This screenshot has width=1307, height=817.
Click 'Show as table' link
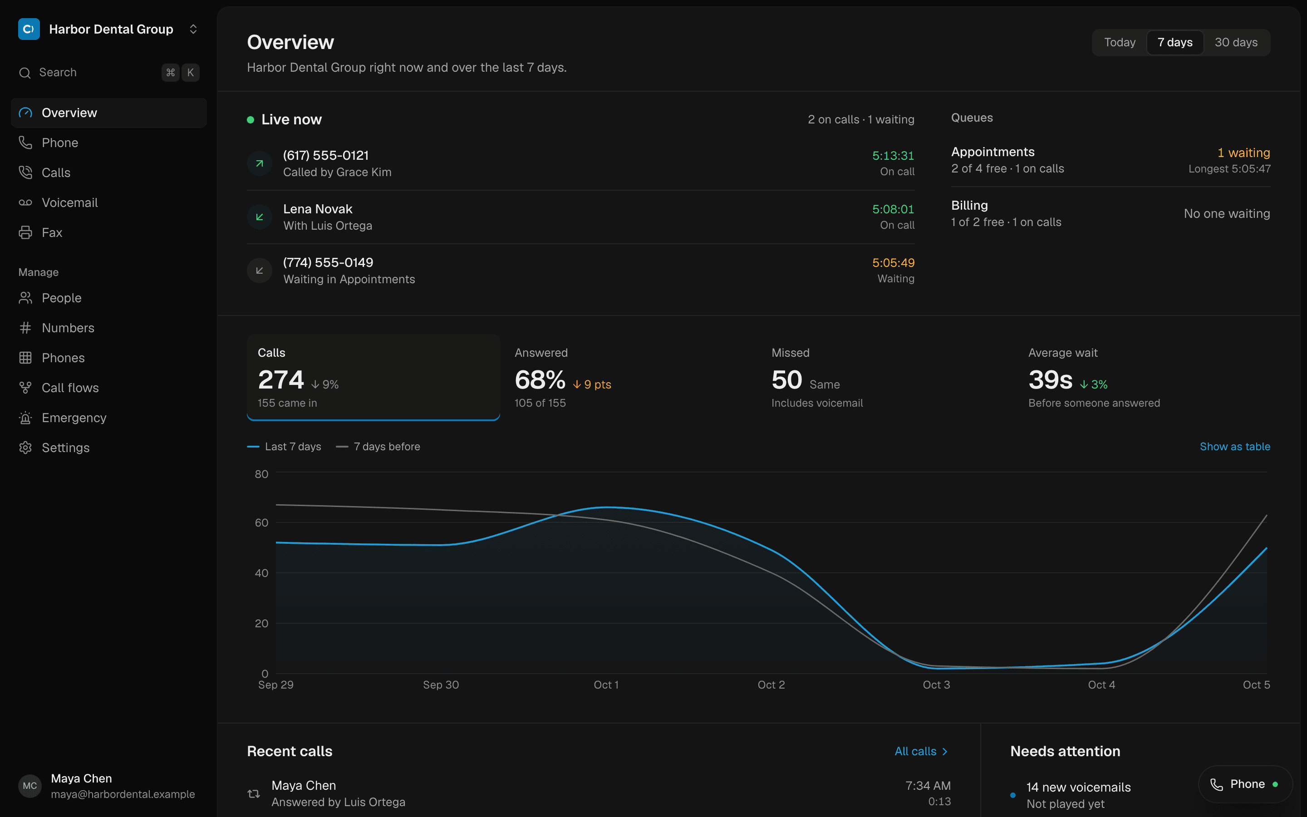(x=1235, y=446)
